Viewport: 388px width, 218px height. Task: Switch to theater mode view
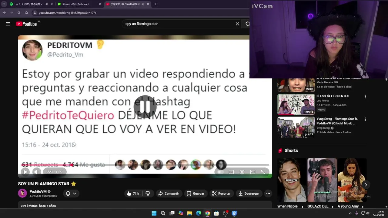pos(253,172)
